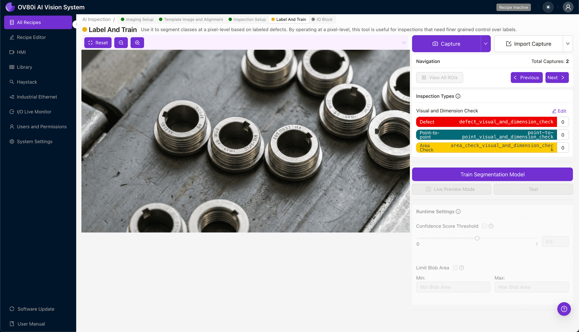Open the IO Block step
The width and height of the screenshot is (579, 332).
click(x=322, y=19)
